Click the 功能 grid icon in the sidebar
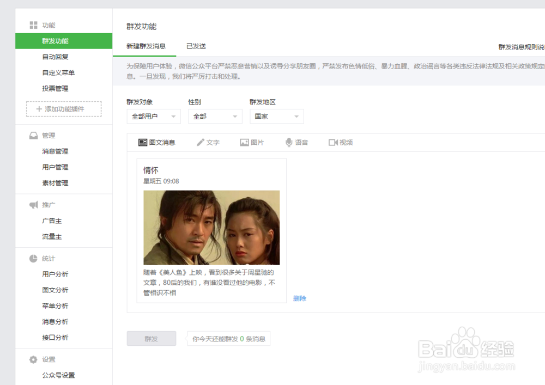The image size is (545, 385). click(32, 25)
